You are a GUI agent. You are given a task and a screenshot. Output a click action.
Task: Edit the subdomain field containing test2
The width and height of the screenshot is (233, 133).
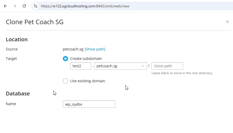pos(81,66)
